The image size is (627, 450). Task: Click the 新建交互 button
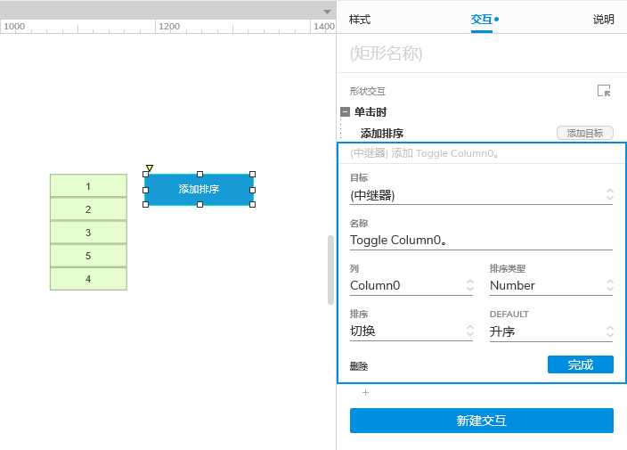(x=481, y=421)
